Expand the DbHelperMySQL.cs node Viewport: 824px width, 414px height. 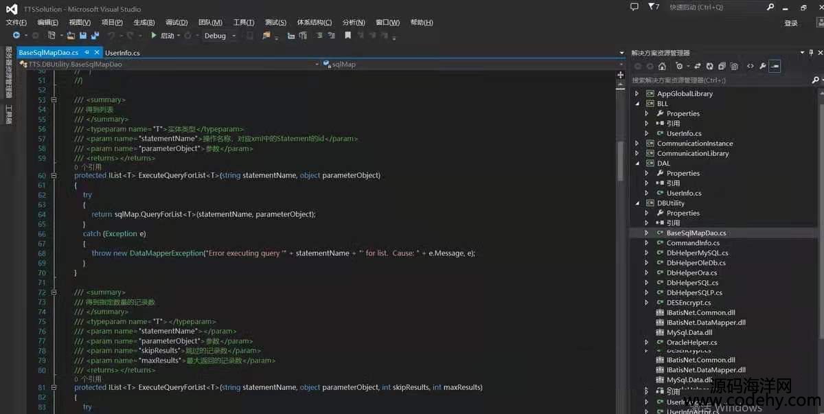647,253
